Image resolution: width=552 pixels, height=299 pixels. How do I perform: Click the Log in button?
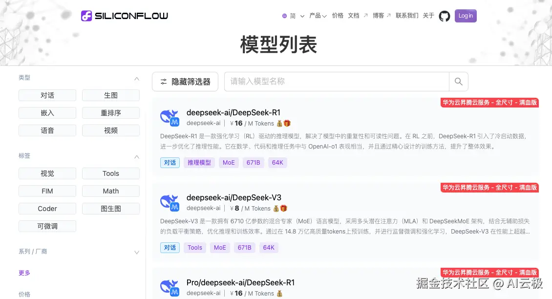pyautogui.click(x=466, y=16)
